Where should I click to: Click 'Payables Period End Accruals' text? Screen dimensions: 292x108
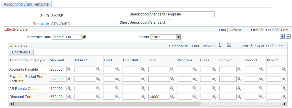[x=26, y=79]
